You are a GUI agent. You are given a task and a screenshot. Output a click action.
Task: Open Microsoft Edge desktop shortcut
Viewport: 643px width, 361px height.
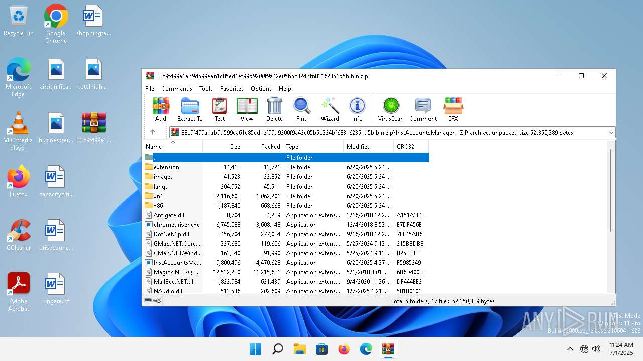click(x=18, y=77)
